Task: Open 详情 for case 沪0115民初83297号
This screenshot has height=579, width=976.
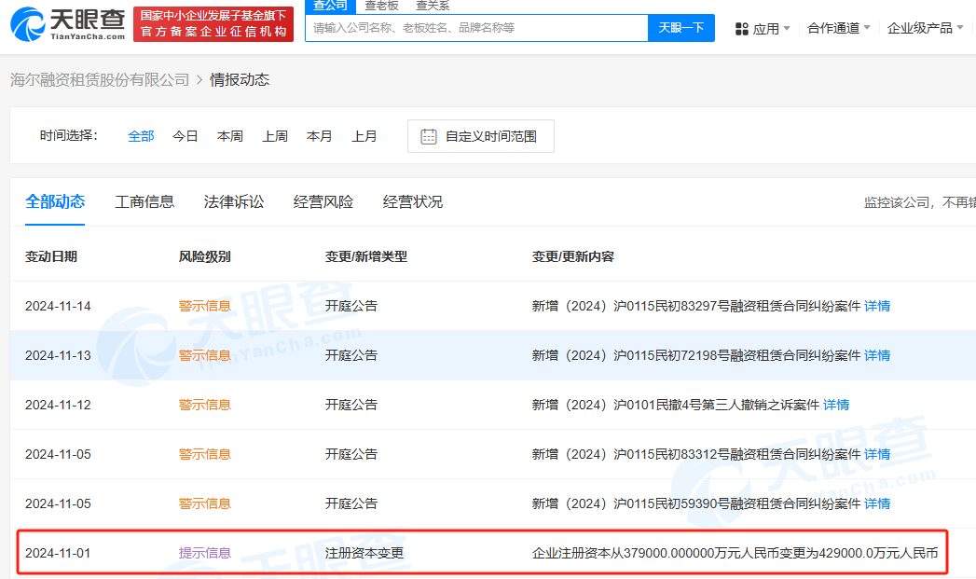Action: pos(877,306)
